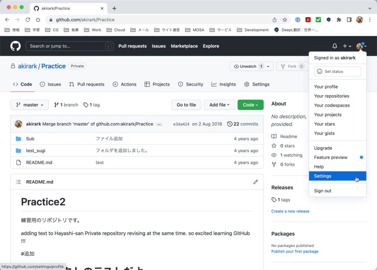Open the DeepL bookmark

[x=296, y=30]
